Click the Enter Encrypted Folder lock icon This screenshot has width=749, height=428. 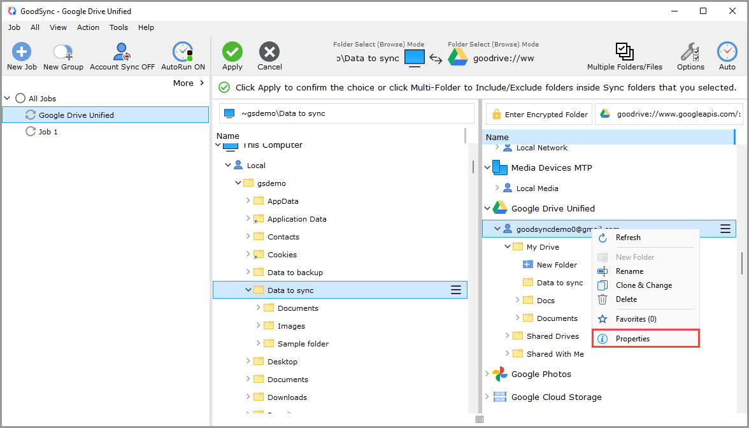coord(496,114)
